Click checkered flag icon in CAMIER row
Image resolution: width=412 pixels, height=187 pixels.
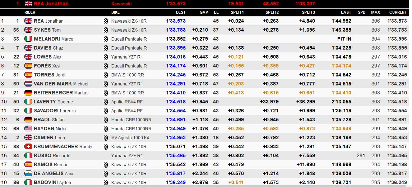pyautogui.click(x=106, y=137)
